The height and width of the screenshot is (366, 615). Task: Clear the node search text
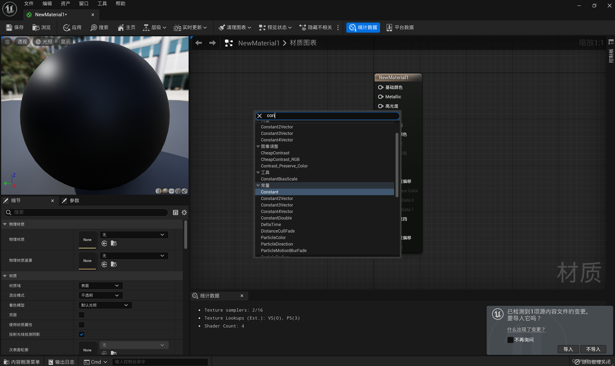point(259,116)
